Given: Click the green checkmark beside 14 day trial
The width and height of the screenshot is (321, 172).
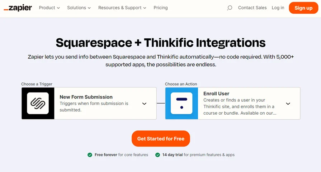Looking at the screenshot, I should click(x=157, y=155).
